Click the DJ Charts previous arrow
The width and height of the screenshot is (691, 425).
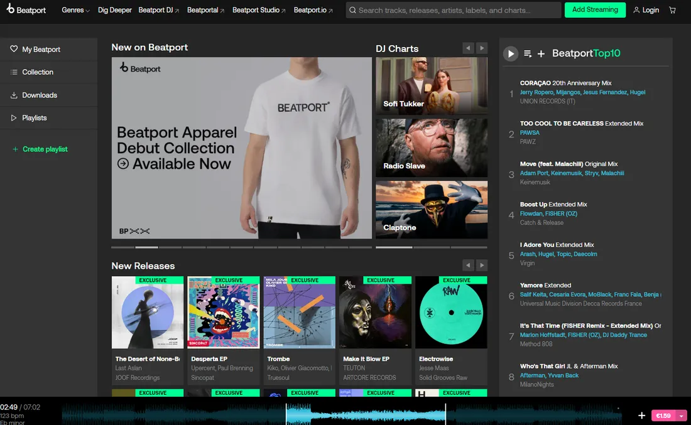(x=468, y=48)
